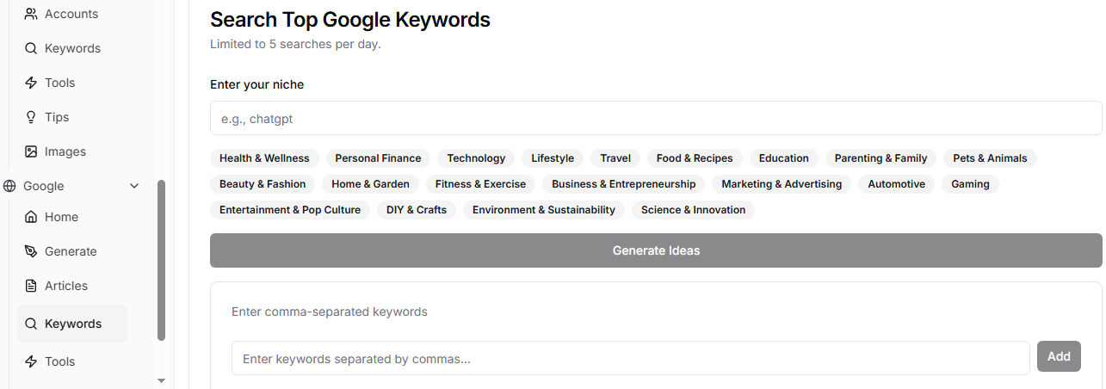Open Generate via the pen icon
1106x389 pixels.
click(31, 251)
